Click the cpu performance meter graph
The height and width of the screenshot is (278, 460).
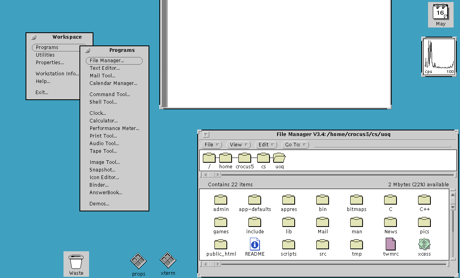(x=439, y=57)
